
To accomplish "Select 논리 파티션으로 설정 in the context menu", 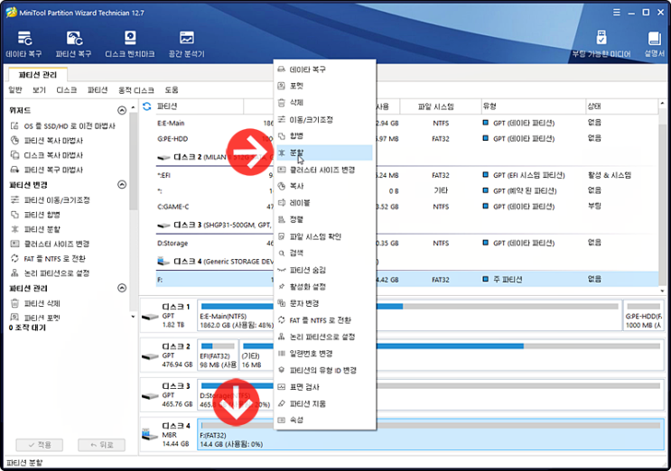I will tap(324, 337).
